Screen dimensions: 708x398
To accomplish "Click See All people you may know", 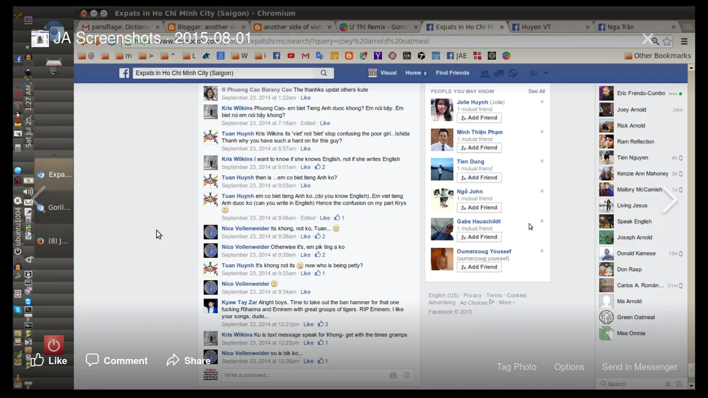I will [537, 91].
